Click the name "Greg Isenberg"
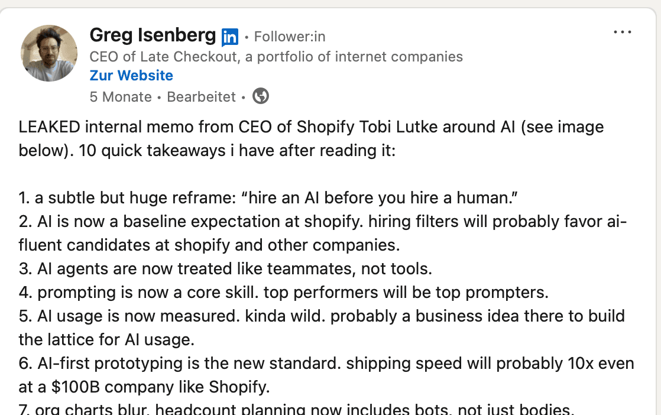 point(153,35)
